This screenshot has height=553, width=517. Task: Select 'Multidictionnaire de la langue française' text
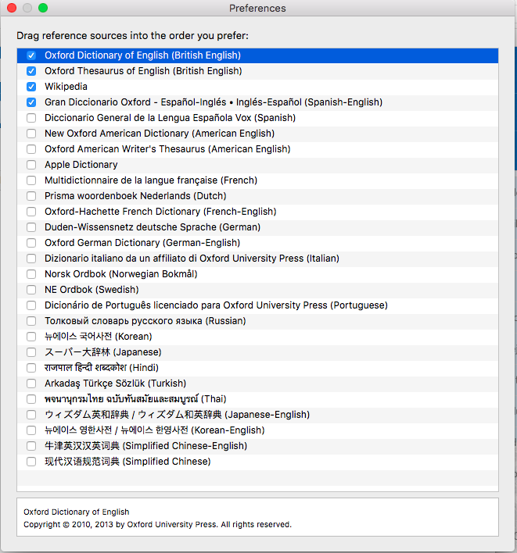(x=151, y=180)
